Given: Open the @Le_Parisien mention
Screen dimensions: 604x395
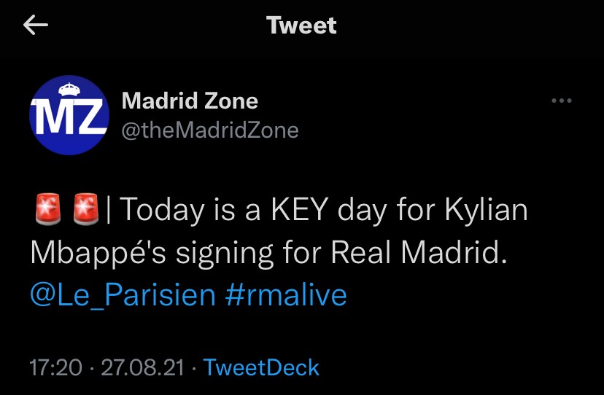Looking at the screenshot, I should pyautogui.click(x=123, y=295).
